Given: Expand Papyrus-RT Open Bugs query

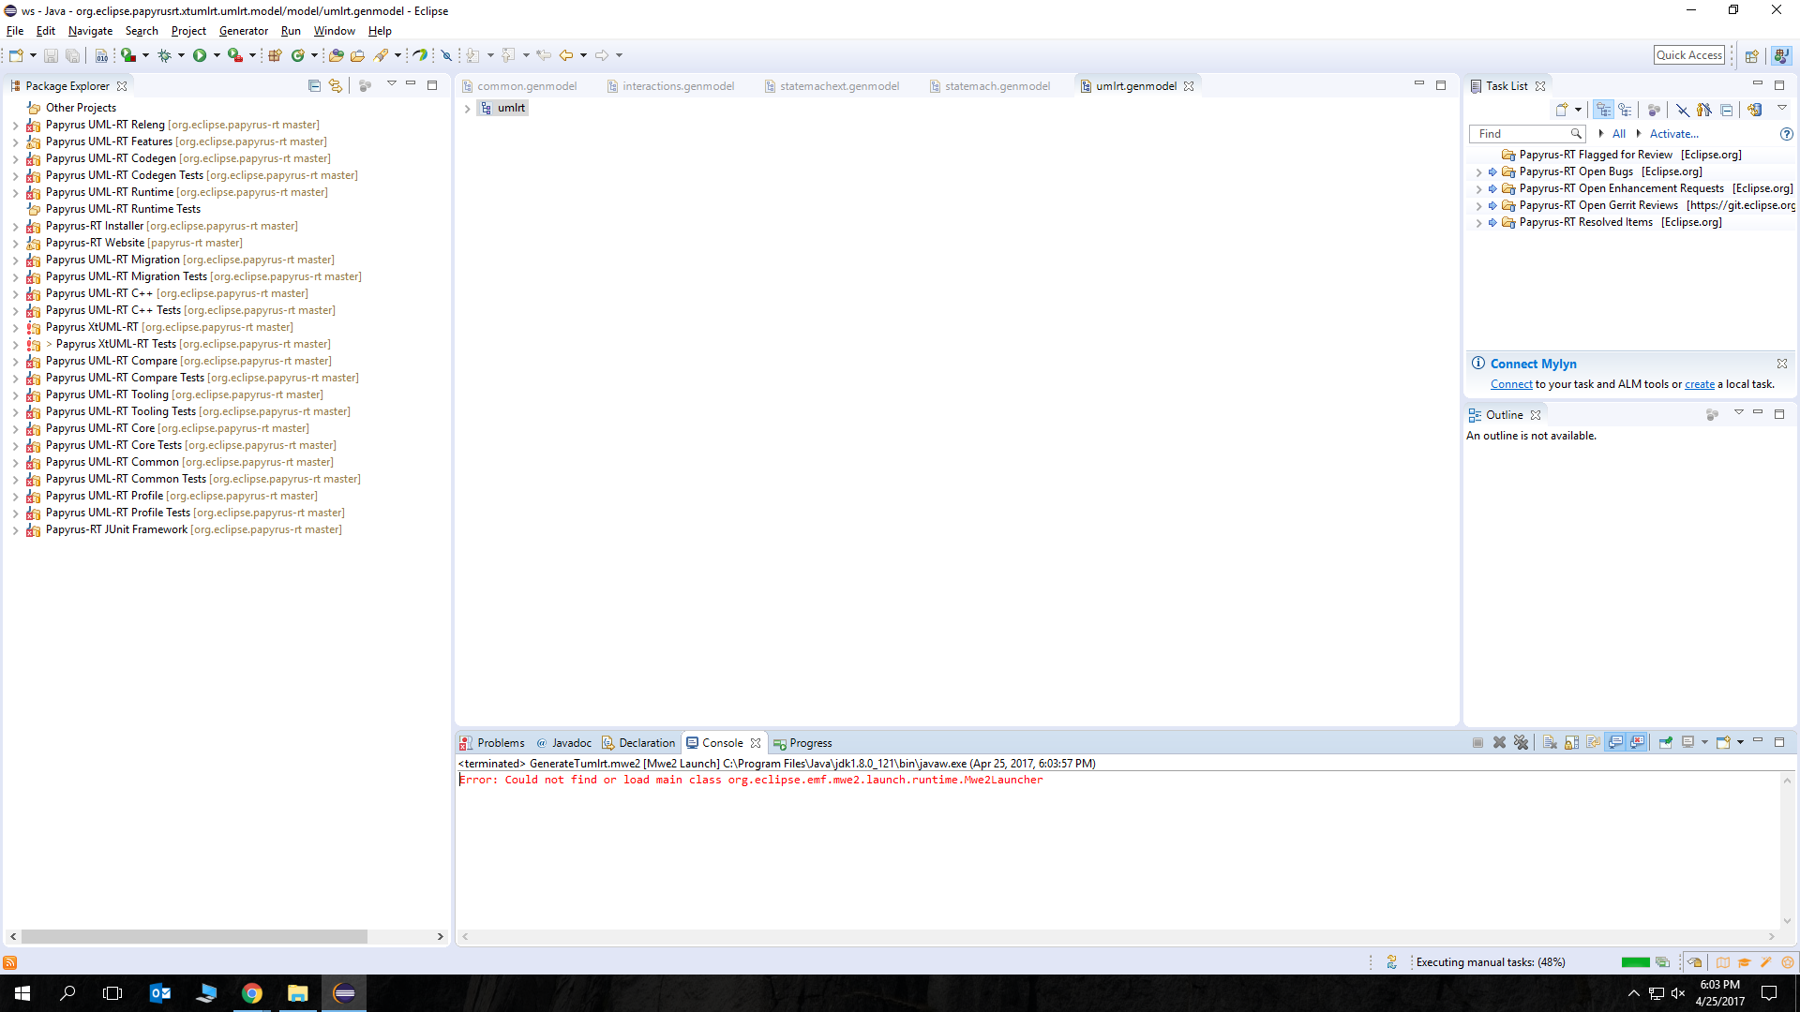Looking at the screenshot, I should (1478, 172).
